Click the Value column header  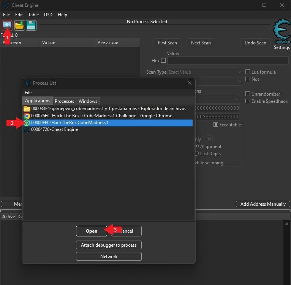(x=67, y=43)
